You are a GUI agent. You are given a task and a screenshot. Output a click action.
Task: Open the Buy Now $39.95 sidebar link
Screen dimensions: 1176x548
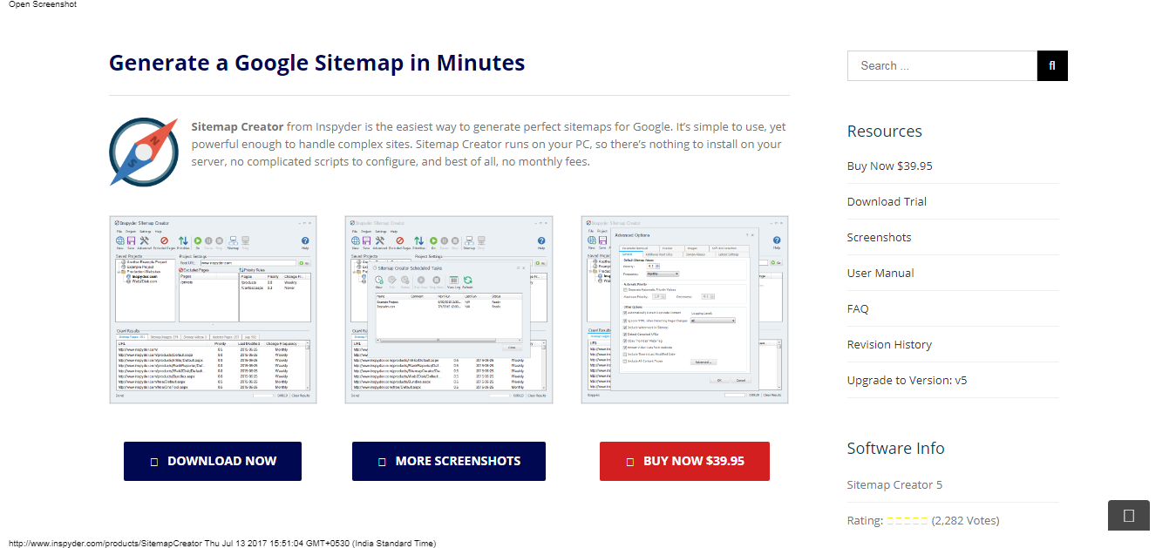point(890,166)
